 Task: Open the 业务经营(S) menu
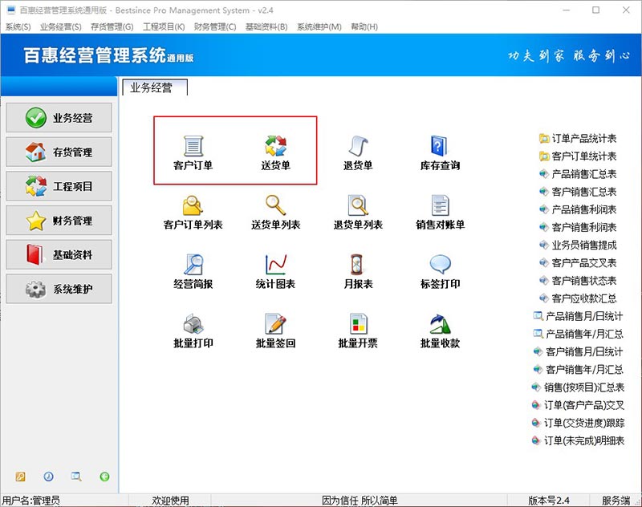point(61,26)
